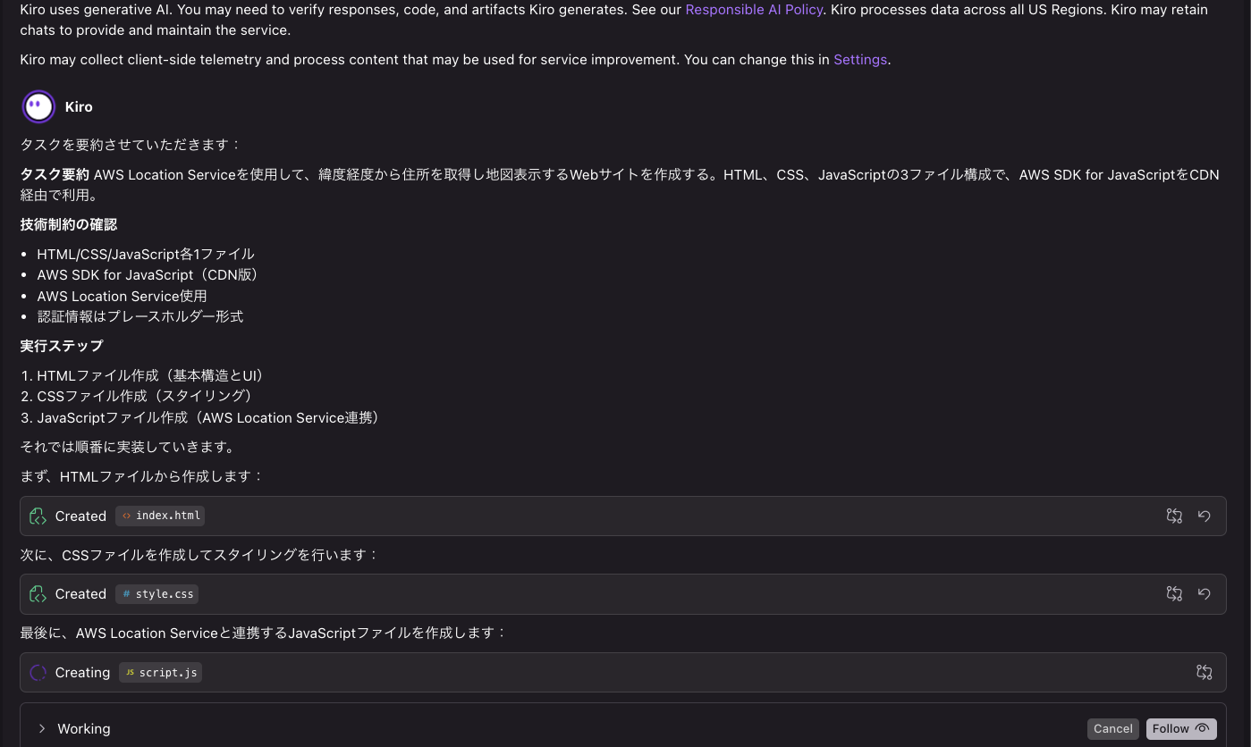This screenshot has width=1251, height=747.
Task: Toggle the Follow button on
Action: (1180, 728)
